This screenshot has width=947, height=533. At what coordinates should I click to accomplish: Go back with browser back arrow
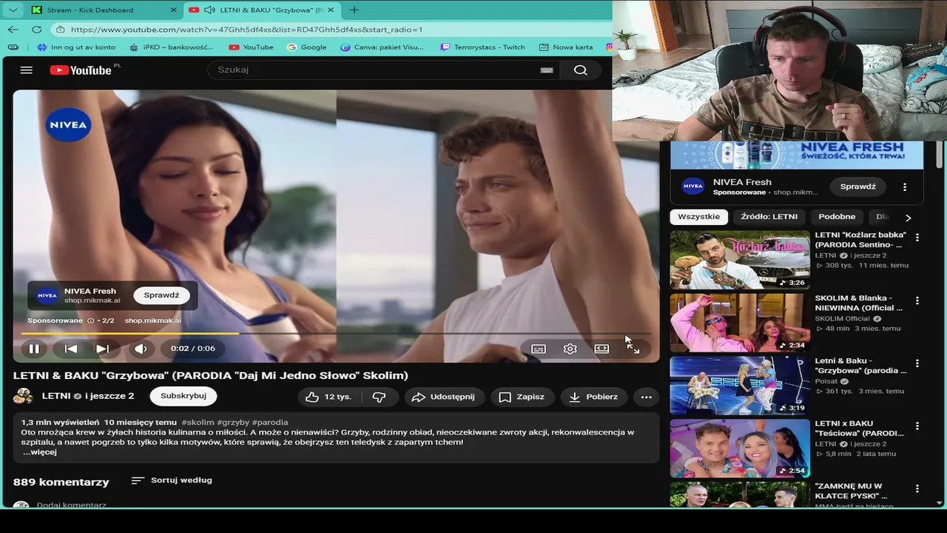[x=13, y=30]
